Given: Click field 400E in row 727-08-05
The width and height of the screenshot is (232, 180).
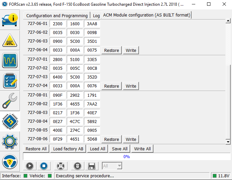Looking at the screenshot, I should click(x=58, y=130).
